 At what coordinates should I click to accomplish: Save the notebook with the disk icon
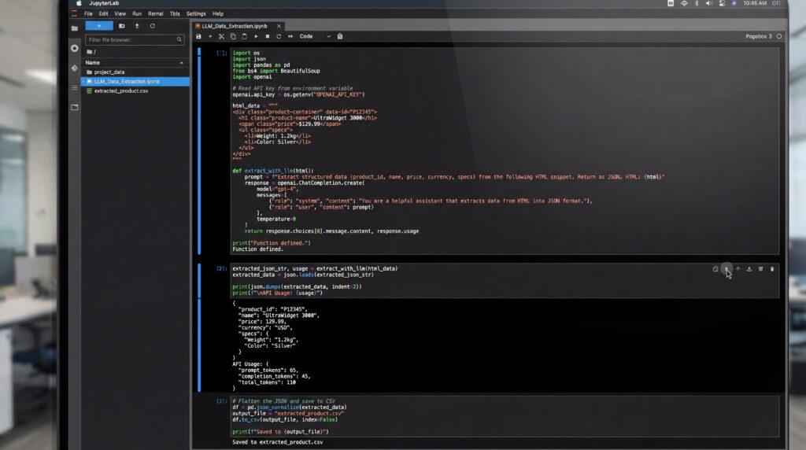tap(198, 36)
